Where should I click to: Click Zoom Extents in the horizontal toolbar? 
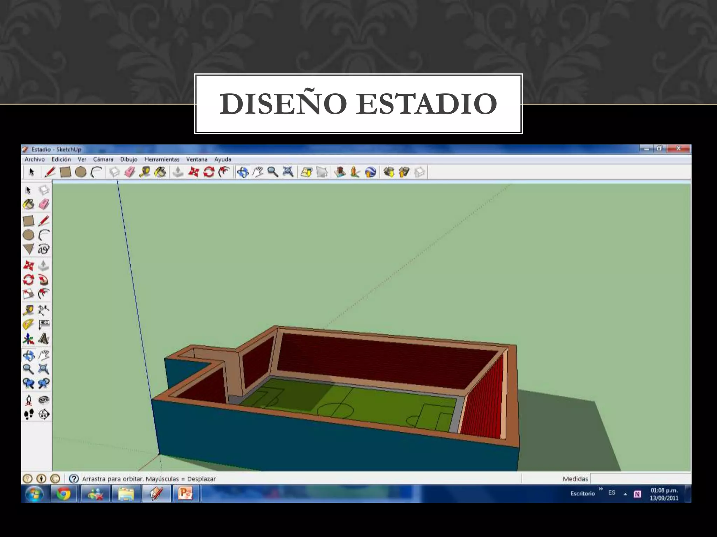288,172
